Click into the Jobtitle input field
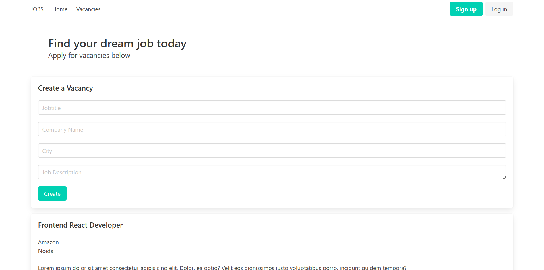Image resolution: width=544 pixels, height=270 pixels. (272, 107)
